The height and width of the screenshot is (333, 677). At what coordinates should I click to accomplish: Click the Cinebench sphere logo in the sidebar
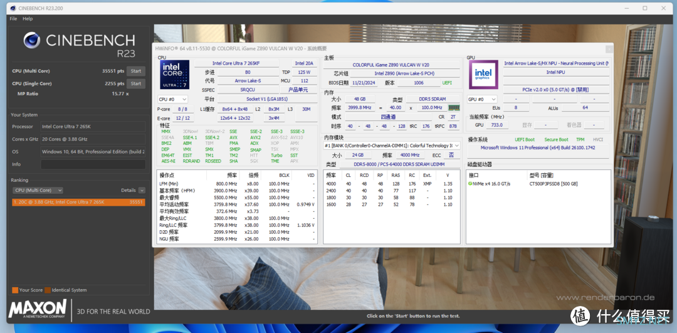pos(31,40)
